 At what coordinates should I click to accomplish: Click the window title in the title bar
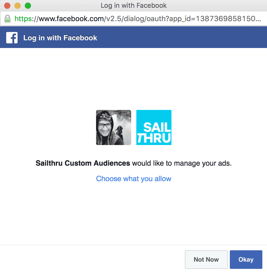133,5
